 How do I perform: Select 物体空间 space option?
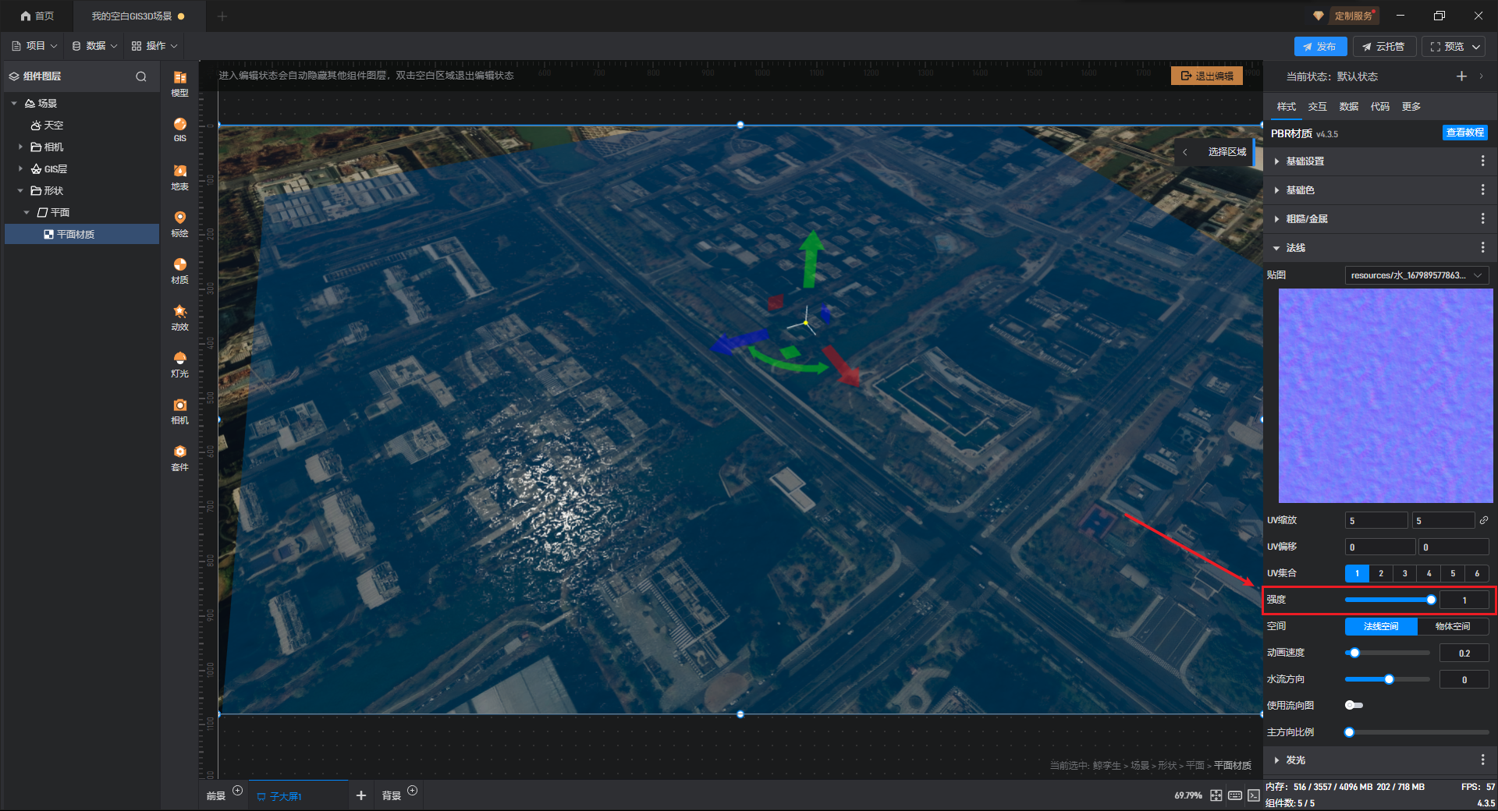pyautogui.click(x=1452, y=626)
